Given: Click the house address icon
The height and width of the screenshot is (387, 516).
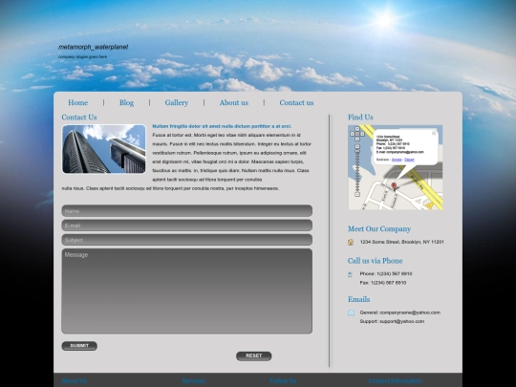Looking at the screenshot, I should [351, 242].
